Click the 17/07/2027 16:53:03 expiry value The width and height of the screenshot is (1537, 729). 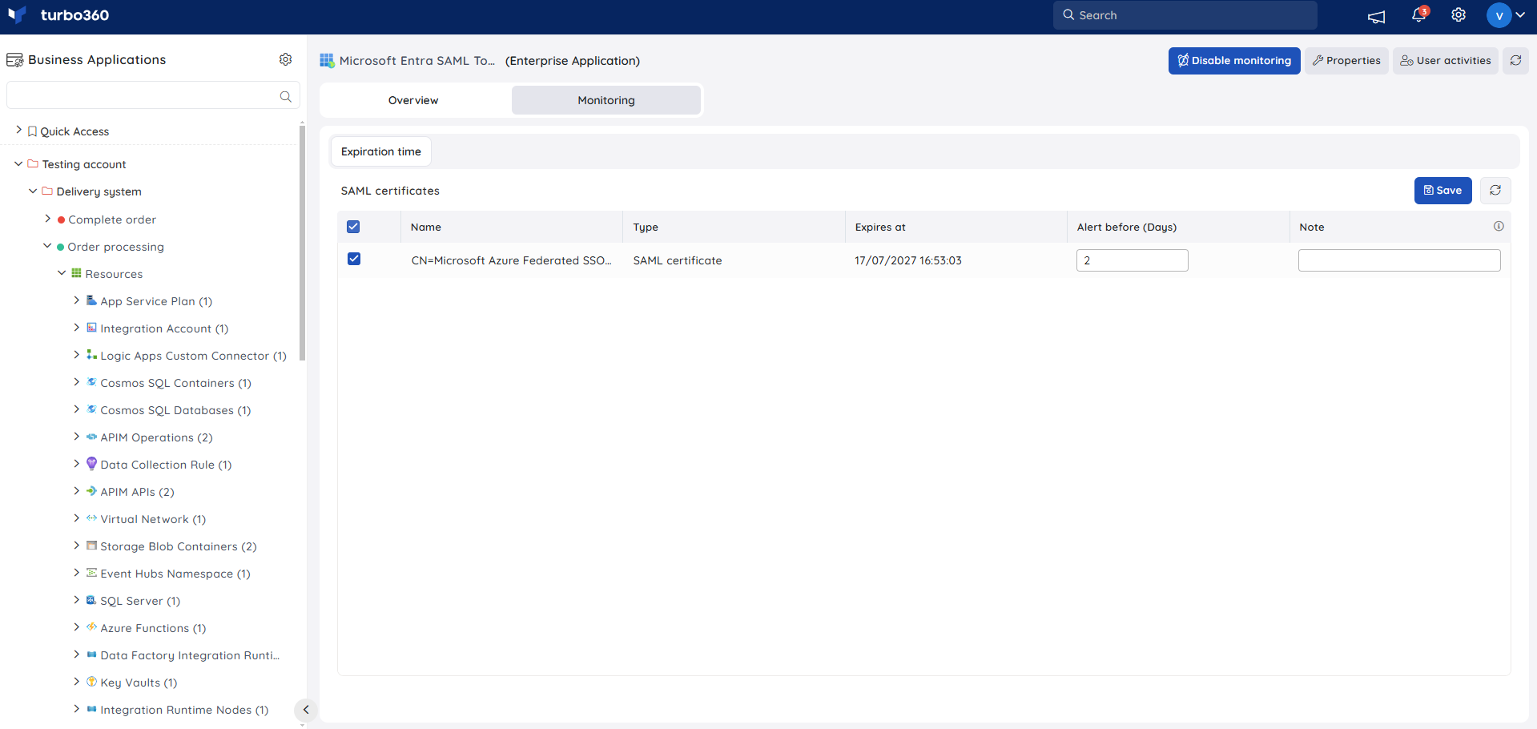[x=908, y=260]
